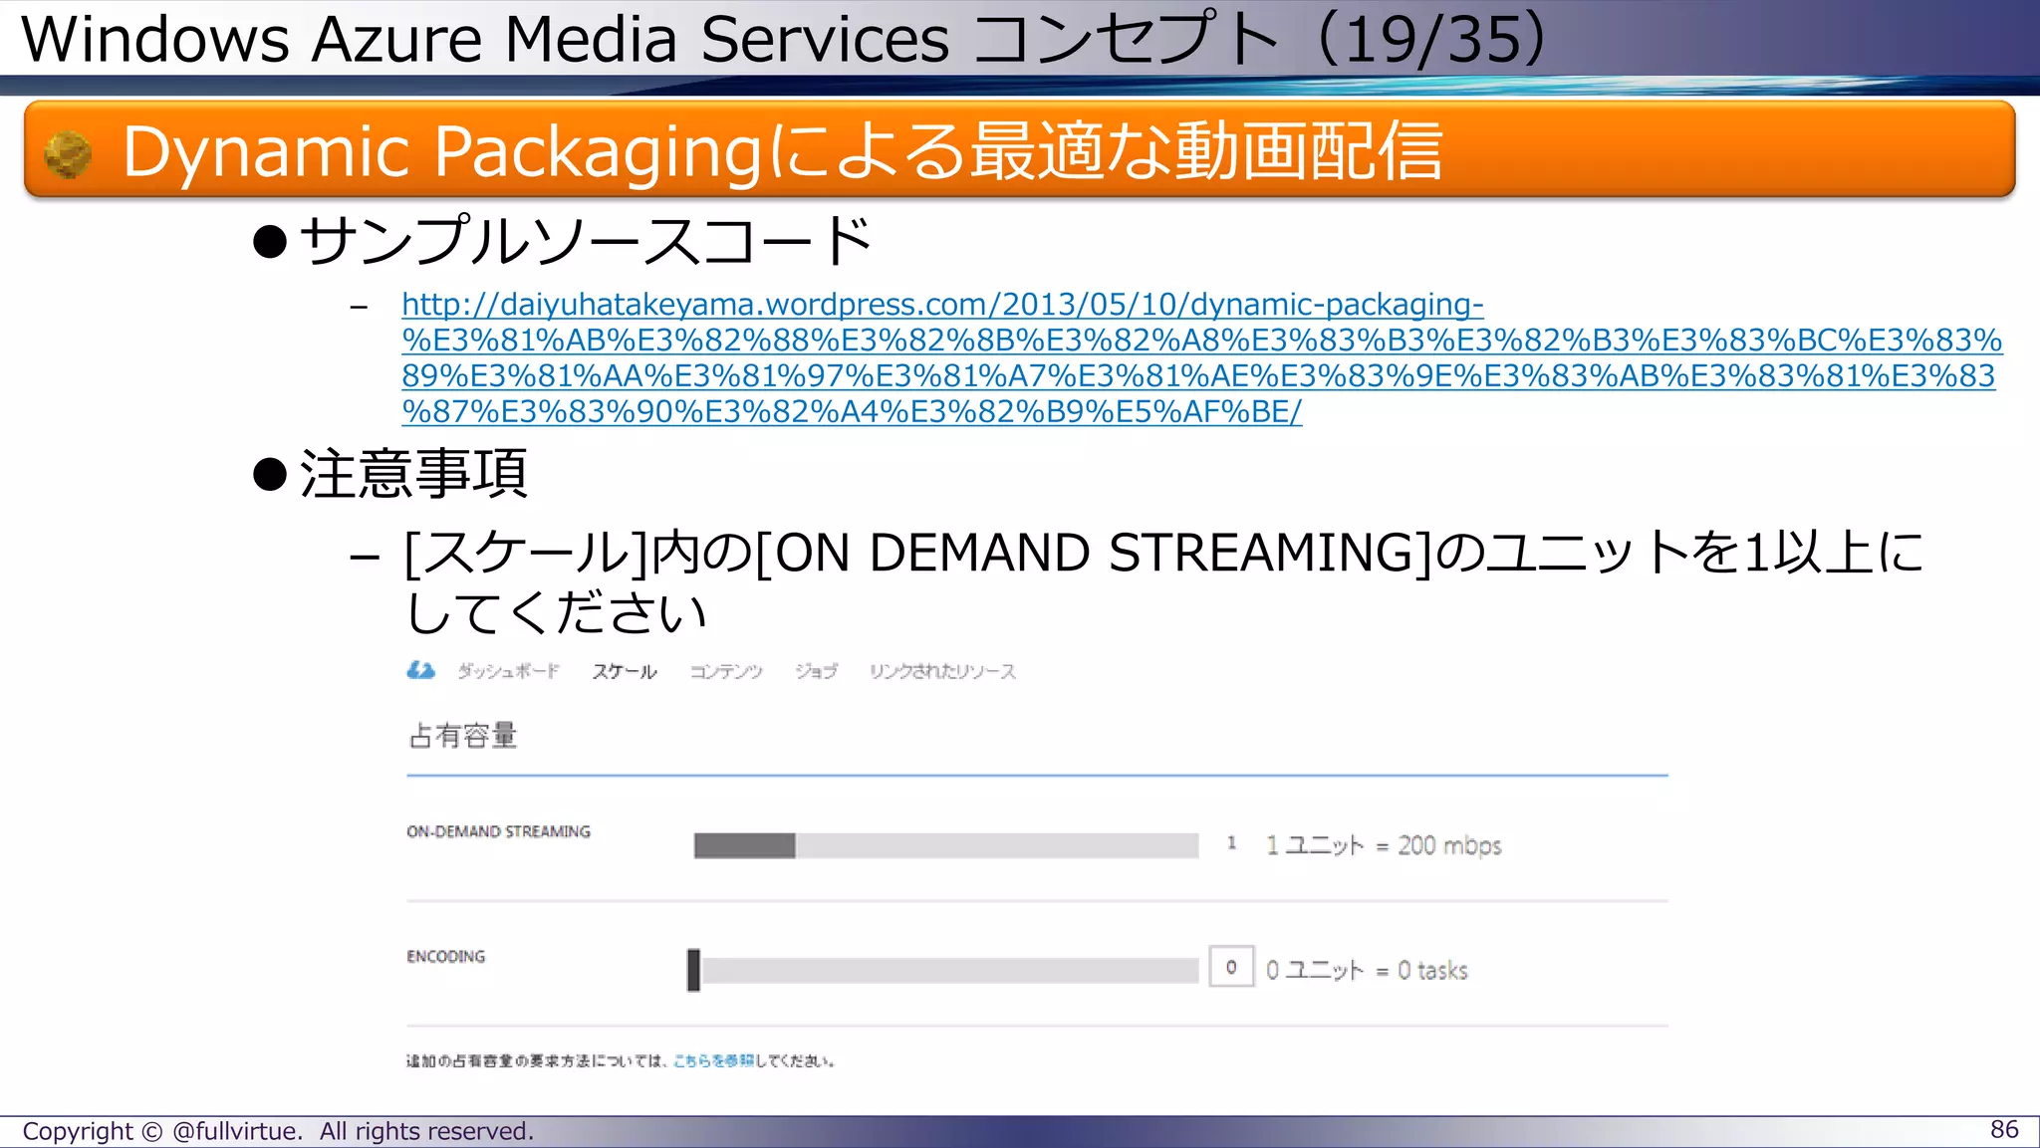
Task: Open the ダッシュボード tab
Action: (x=509, y=671)
